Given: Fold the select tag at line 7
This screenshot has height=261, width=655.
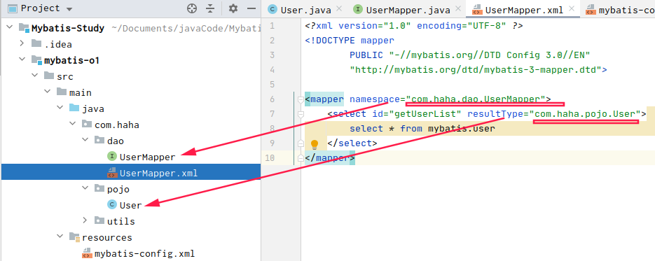Looking at the screenshot, I should point(300,115).
